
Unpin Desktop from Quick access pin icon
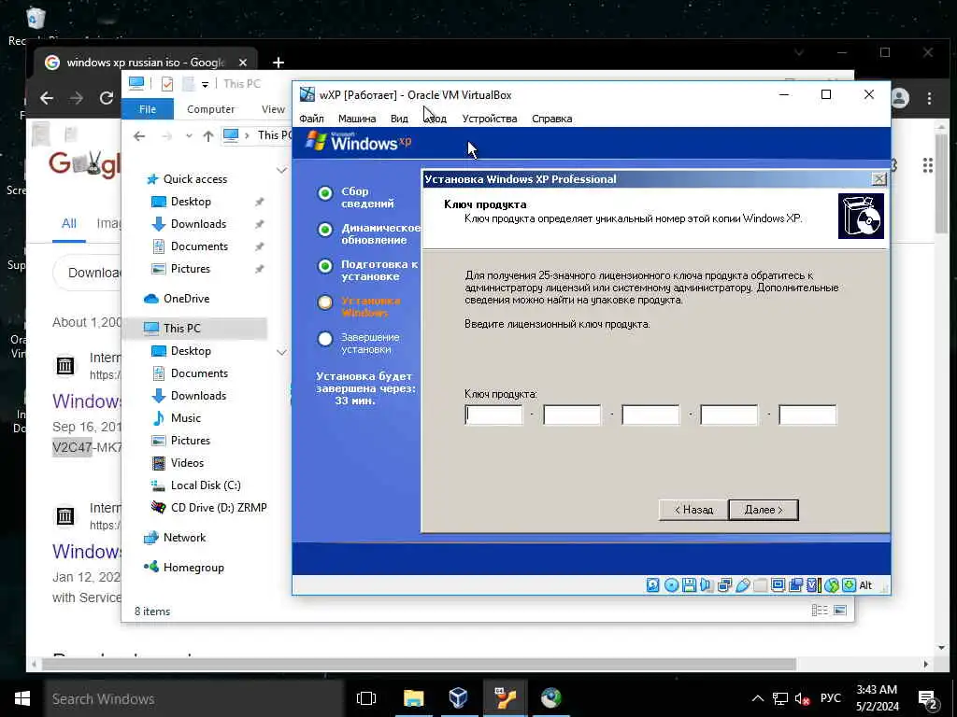click(260, 202)
